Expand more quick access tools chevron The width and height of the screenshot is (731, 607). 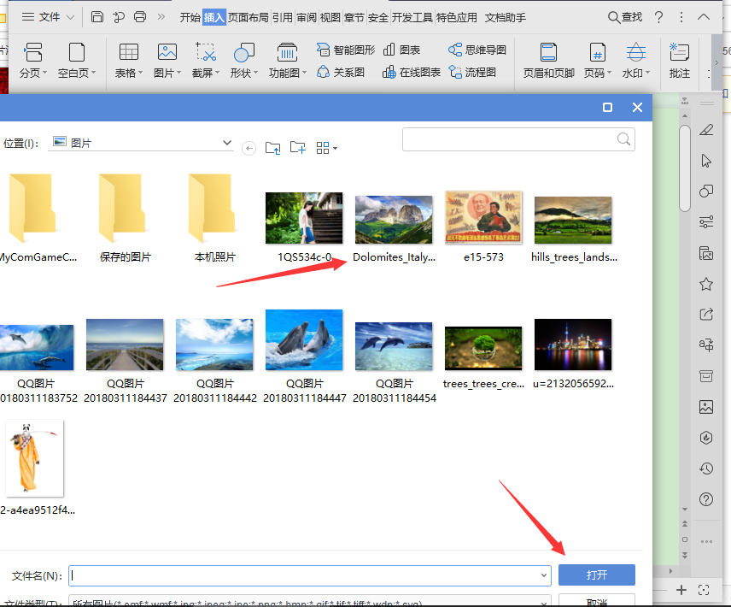point(161,17)
